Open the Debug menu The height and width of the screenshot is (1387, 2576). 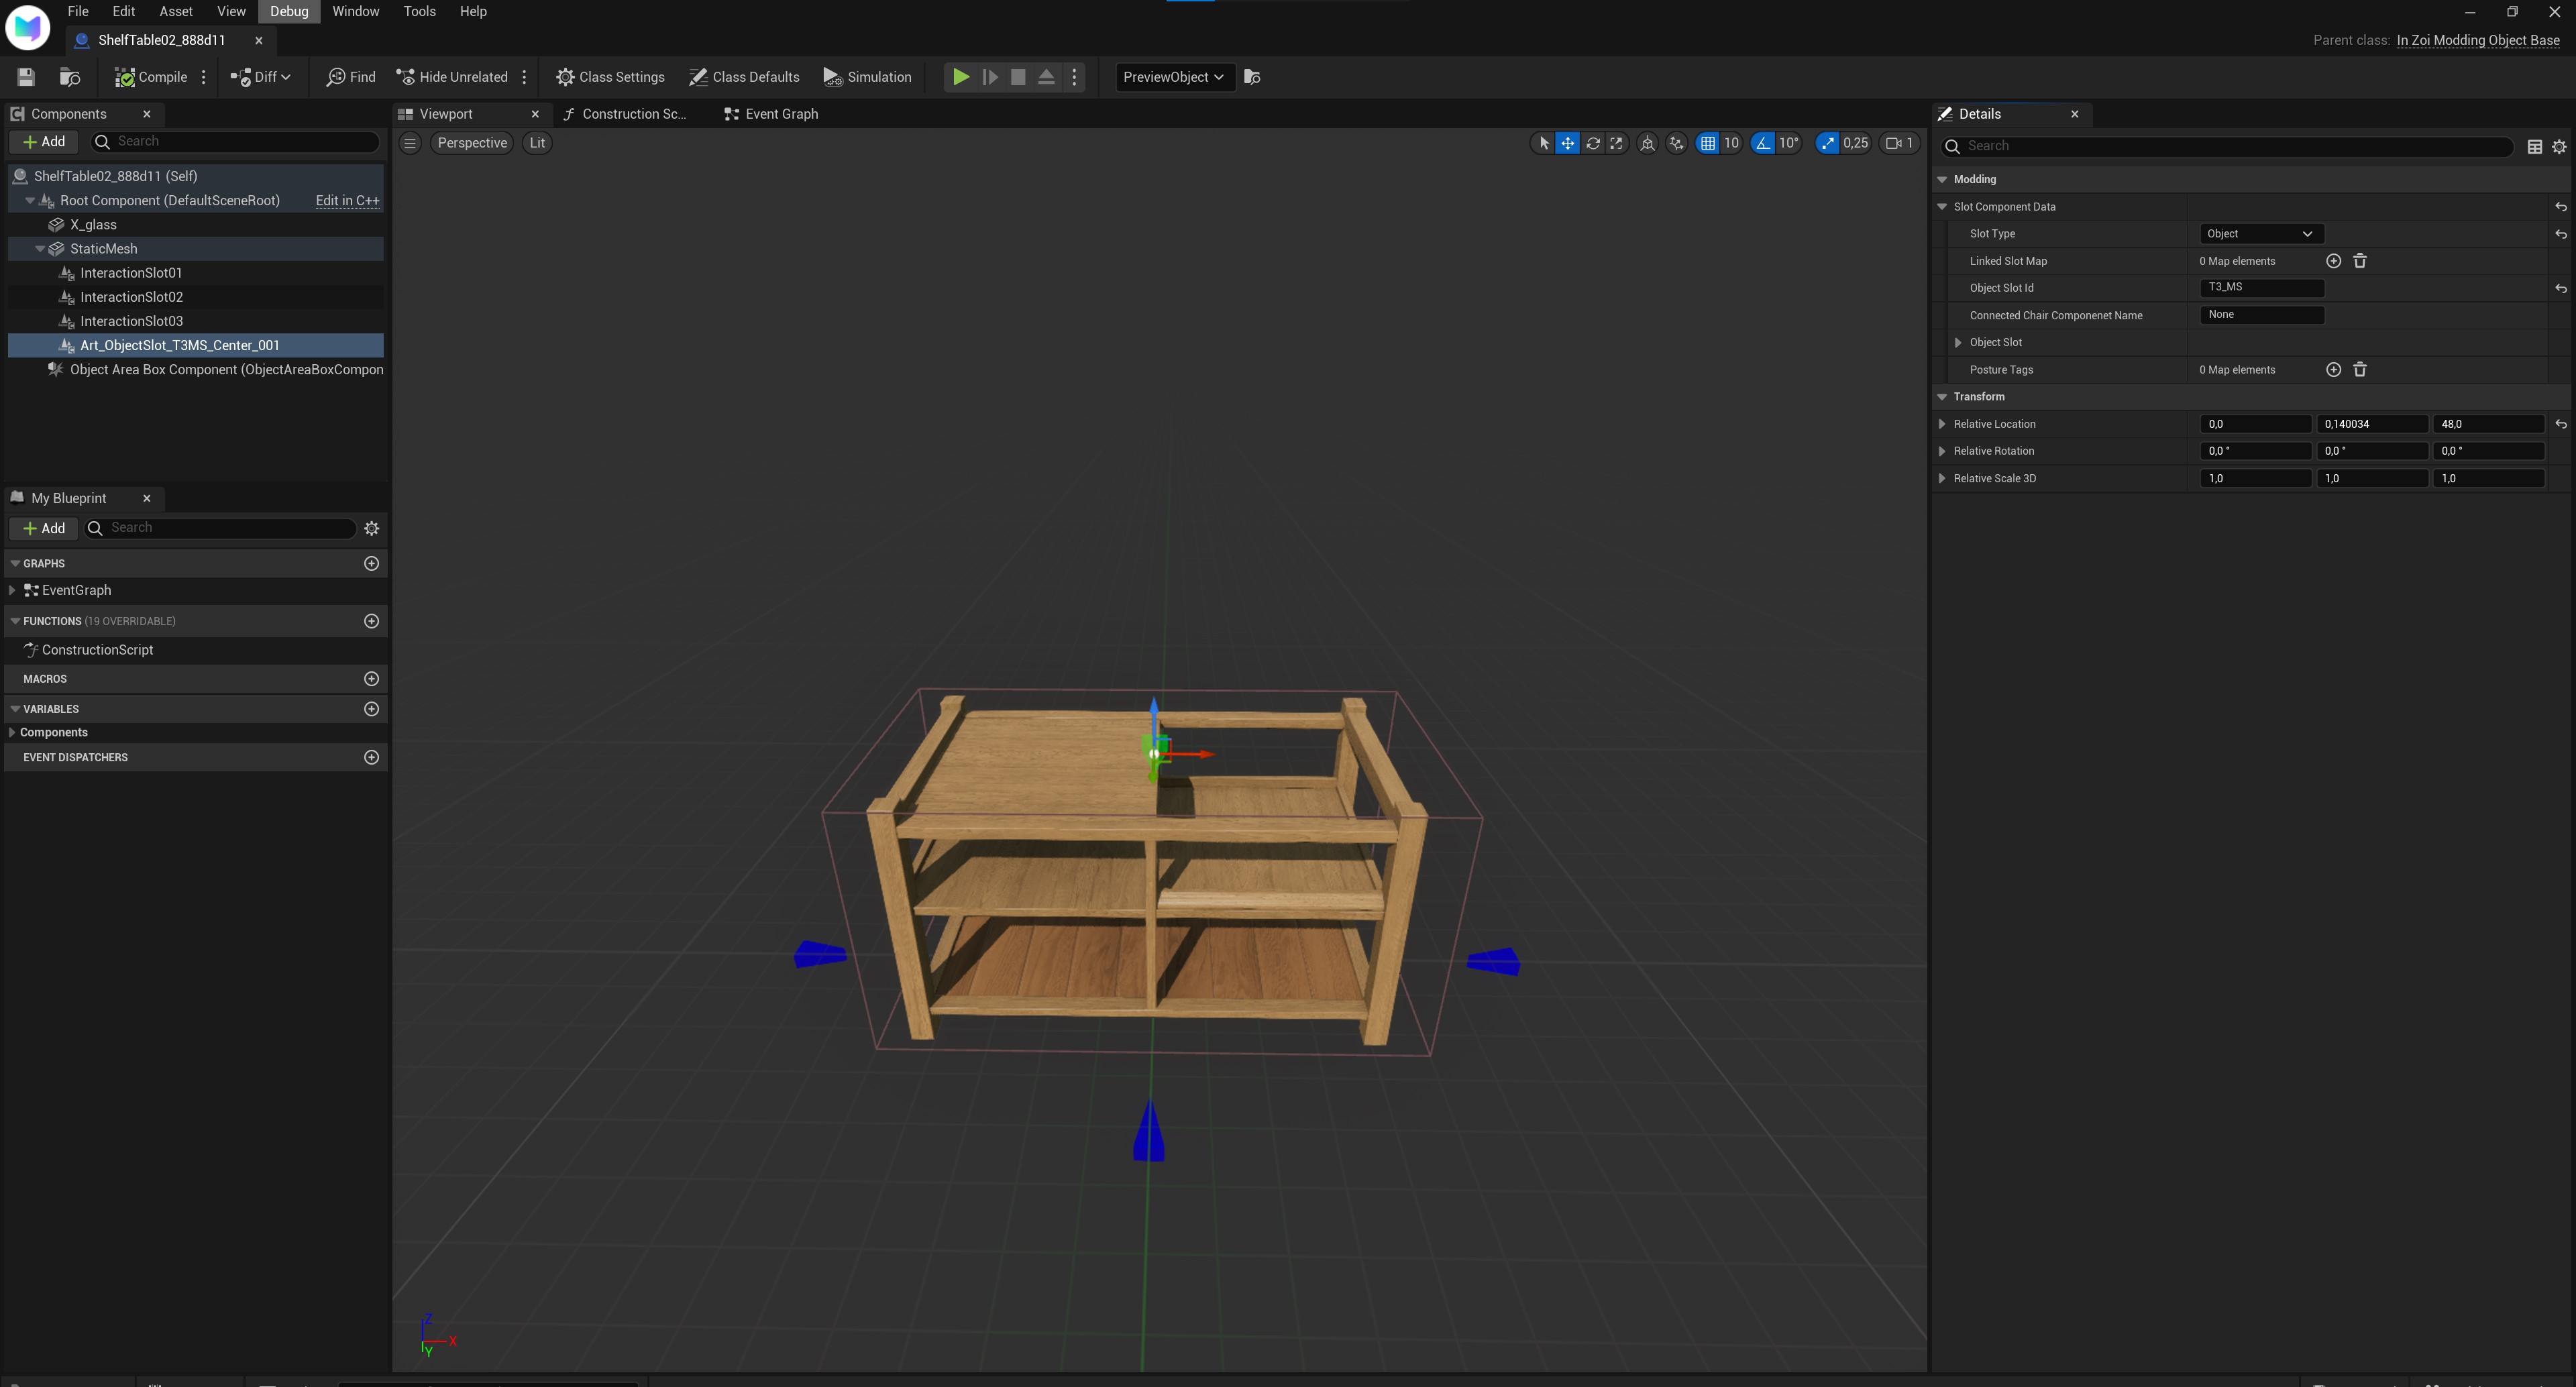tap(289, 11)
